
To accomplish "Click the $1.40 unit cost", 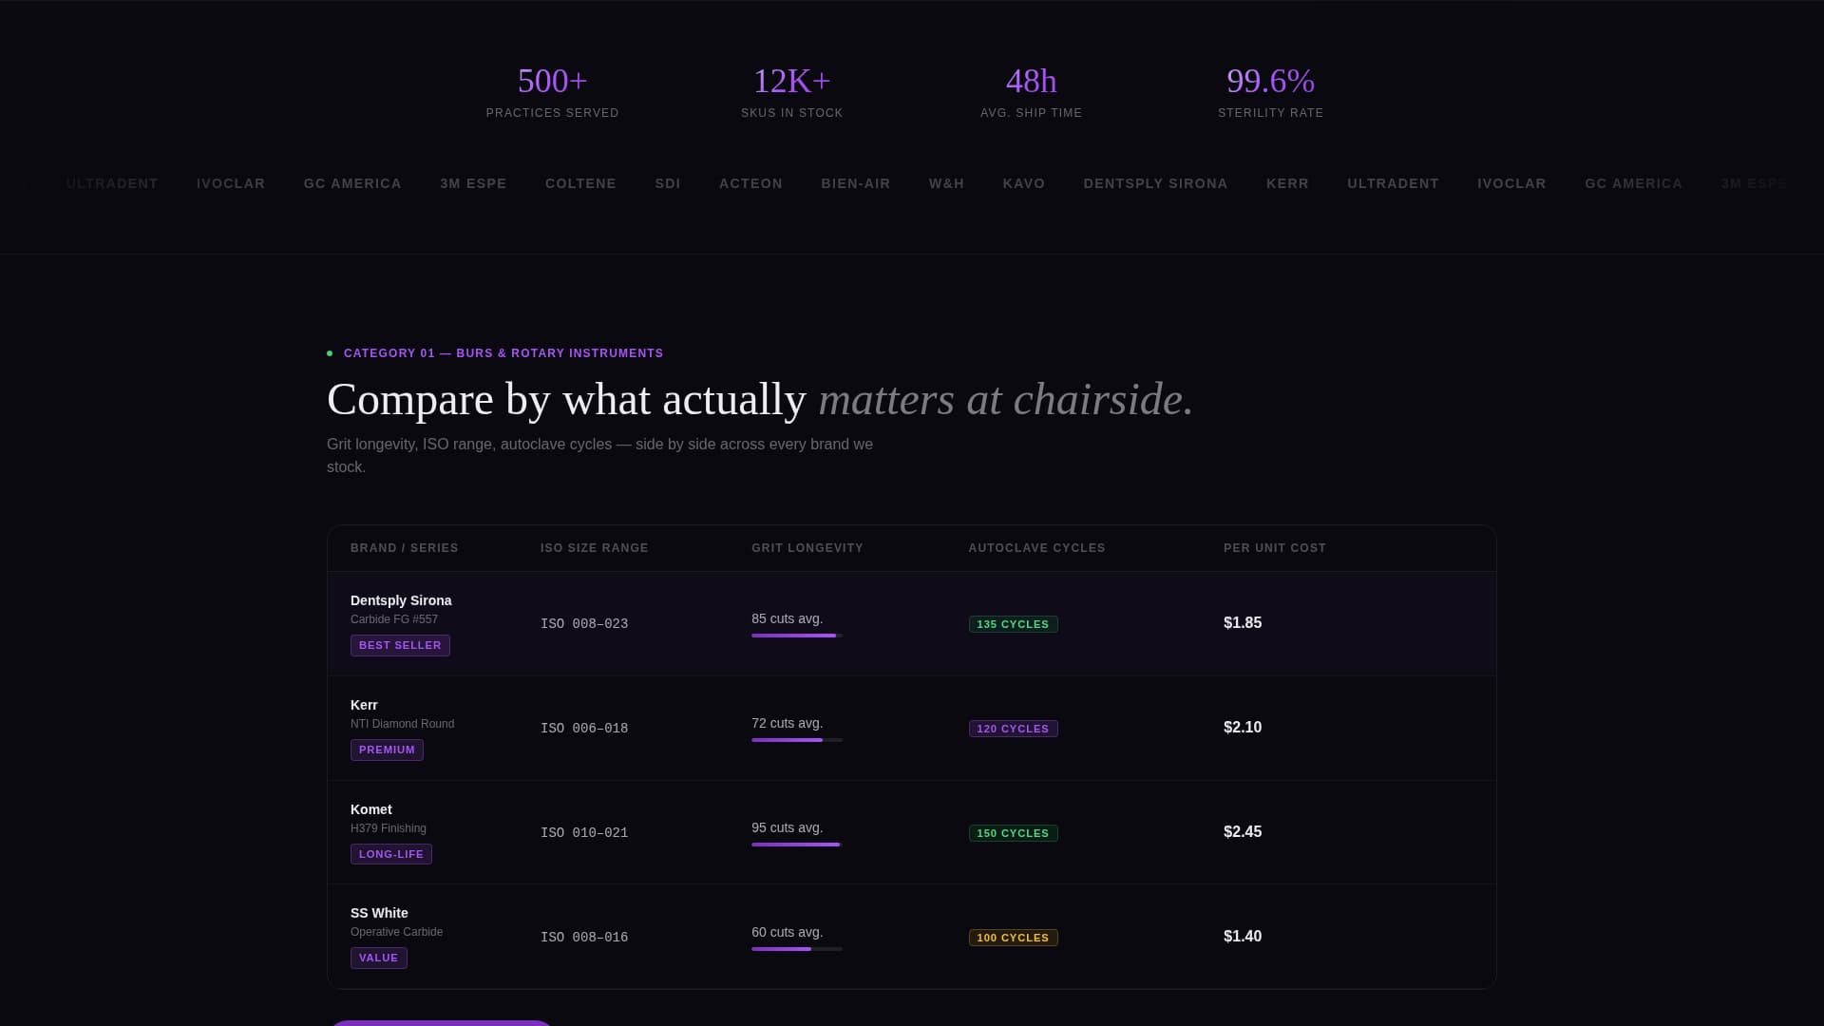I will tap(1243, 937).
